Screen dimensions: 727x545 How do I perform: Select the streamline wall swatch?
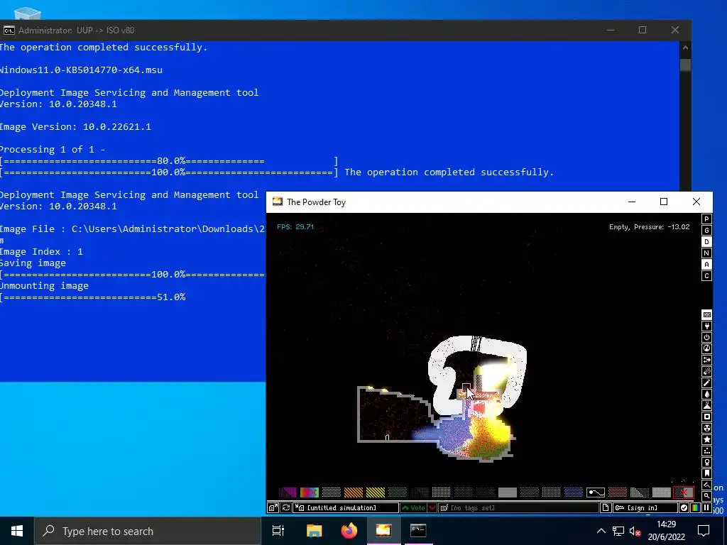596,492
